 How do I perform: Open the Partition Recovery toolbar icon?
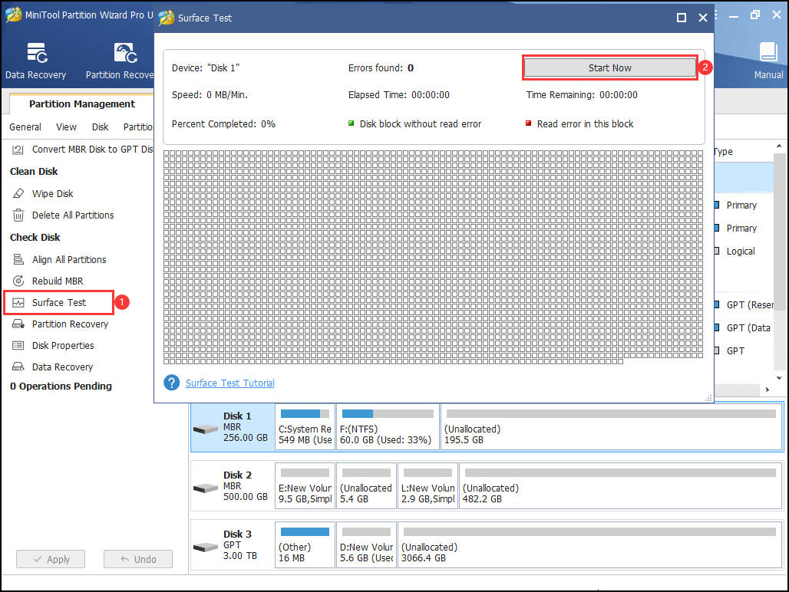pos(125,53)
